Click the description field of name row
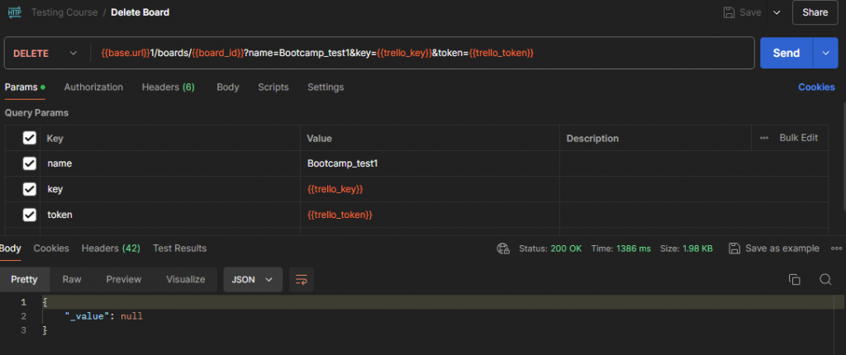The width and height of the screenshot is (846, 355). 693,163
